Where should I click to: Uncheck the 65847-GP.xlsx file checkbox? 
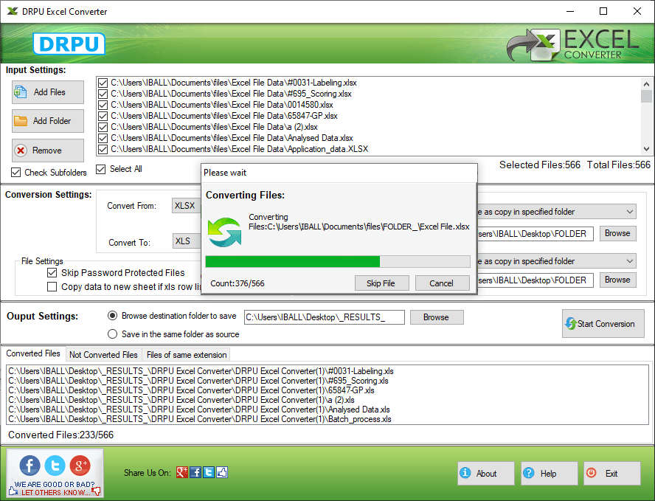(x=103, y=116)
